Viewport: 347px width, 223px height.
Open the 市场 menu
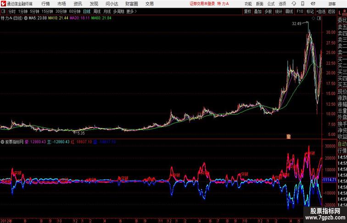62,4
